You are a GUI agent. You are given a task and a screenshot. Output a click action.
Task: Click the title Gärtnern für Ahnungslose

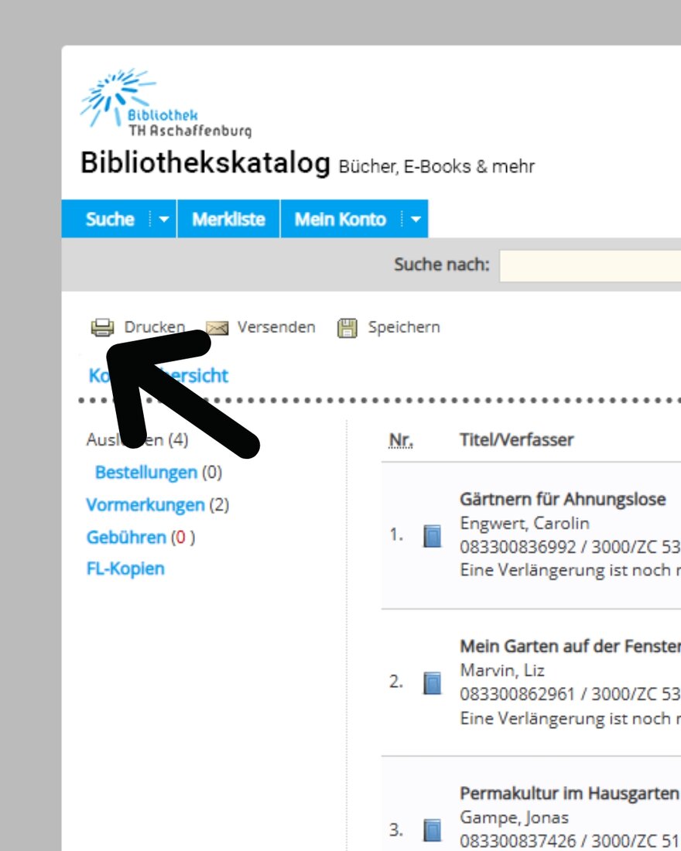[563, 499]
